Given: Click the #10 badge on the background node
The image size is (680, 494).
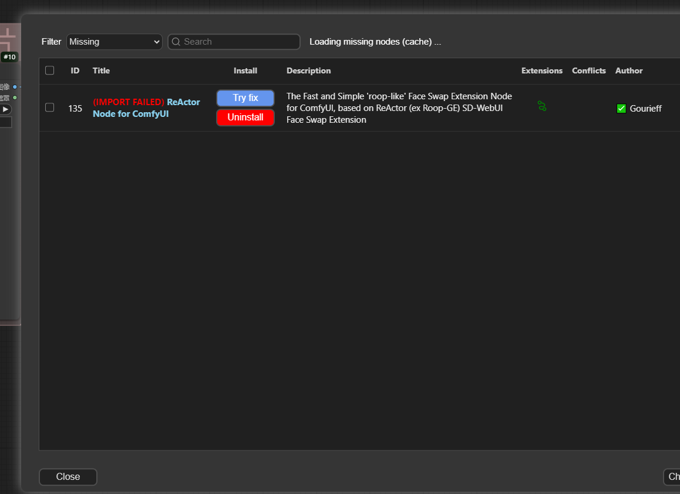Looking at the screenshot, I should point(9,57).
